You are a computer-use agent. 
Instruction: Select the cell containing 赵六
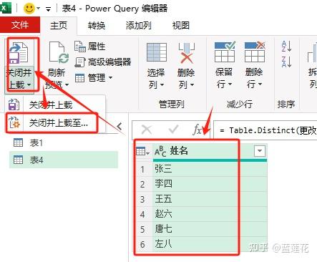click(210, 214)
